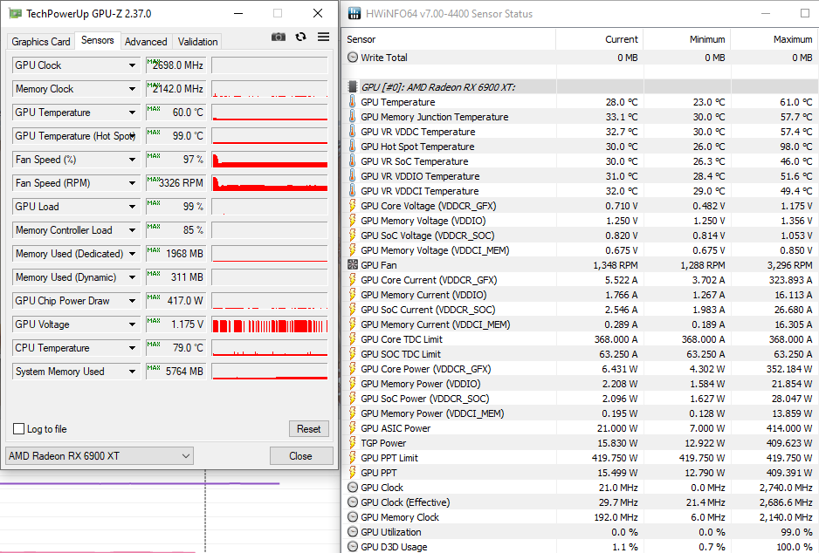Click lightning icon beside GPU SoC Current

pos(353,310)
